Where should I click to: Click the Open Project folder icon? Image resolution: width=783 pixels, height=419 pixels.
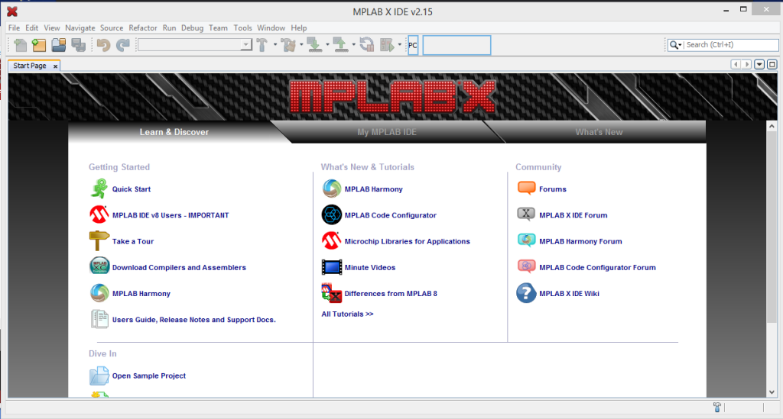click(58, 45)
